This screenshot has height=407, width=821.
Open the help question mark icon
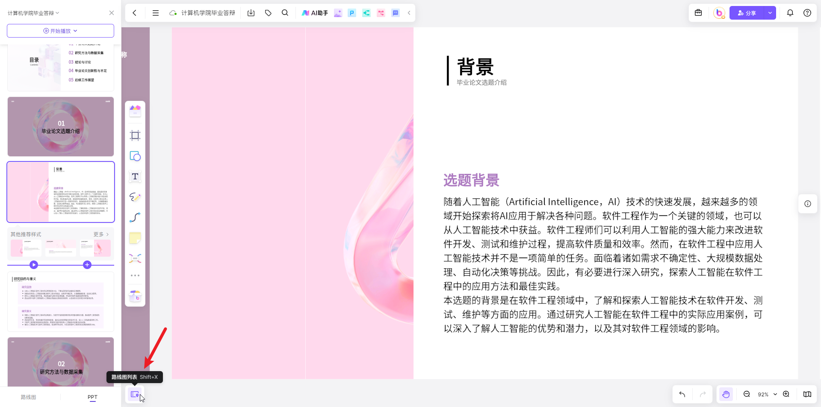coord(807,13)
